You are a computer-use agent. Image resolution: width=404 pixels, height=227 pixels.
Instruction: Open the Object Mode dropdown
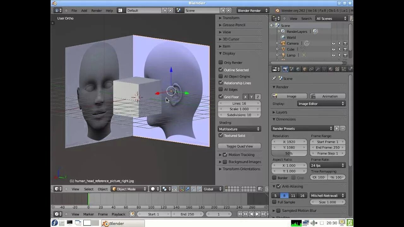pos(129,189)
